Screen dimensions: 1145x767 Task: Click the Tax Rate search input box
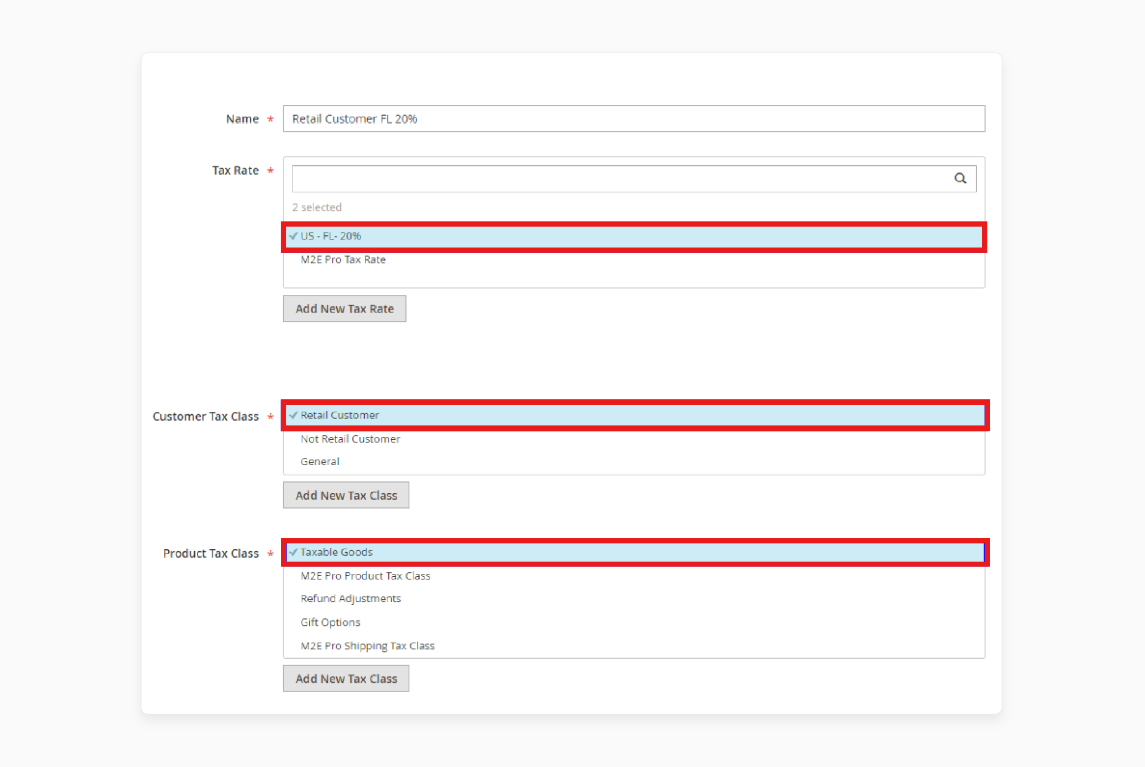pyautogui.click(x=634, y=179)
